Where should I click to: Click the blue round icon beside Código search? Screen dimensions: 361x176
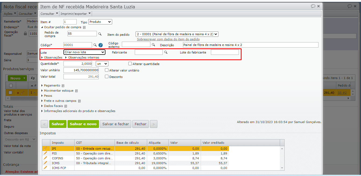point(101,45)
